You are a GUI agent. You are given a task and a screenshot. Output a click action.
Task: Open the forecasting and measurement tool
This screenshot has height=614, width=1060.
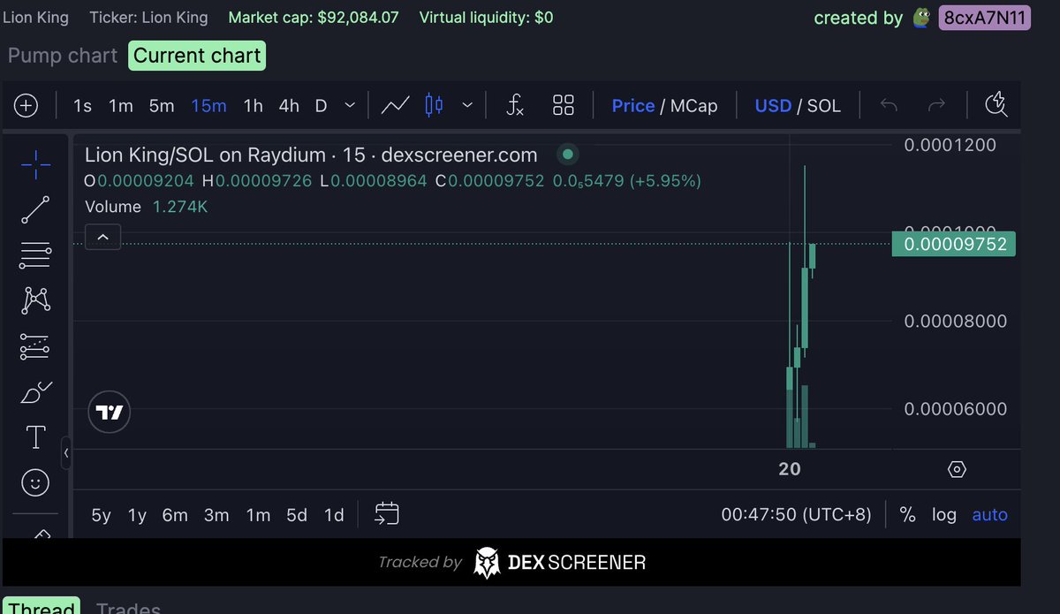coord(35,347)
